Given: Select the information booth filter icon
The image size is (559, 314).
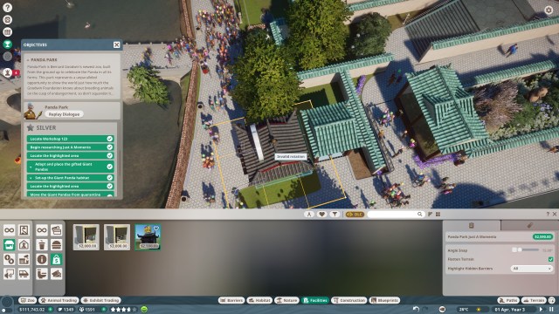Looking at the screenshot, I should 42,259.
